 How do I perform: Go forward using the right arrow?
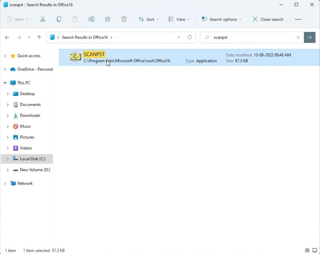click(x=19, y=37)
